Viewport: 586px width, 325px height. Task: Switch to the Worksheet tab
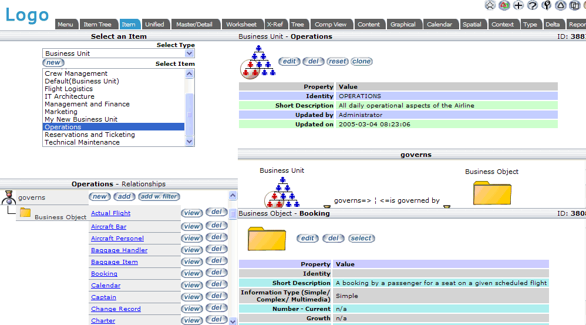click(241, 24)
